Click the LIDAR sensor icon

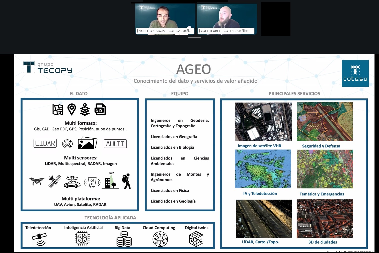coord(45,143)
